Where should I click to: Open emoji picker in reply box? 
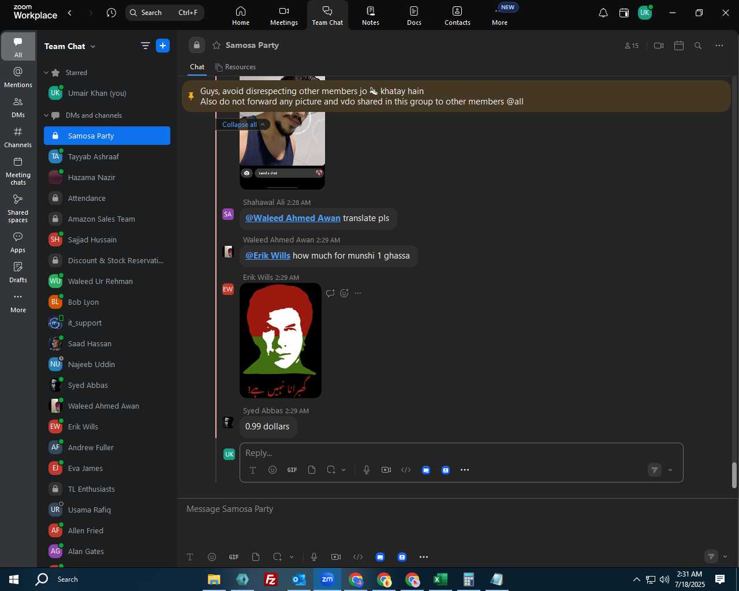(x=273, y=470)
